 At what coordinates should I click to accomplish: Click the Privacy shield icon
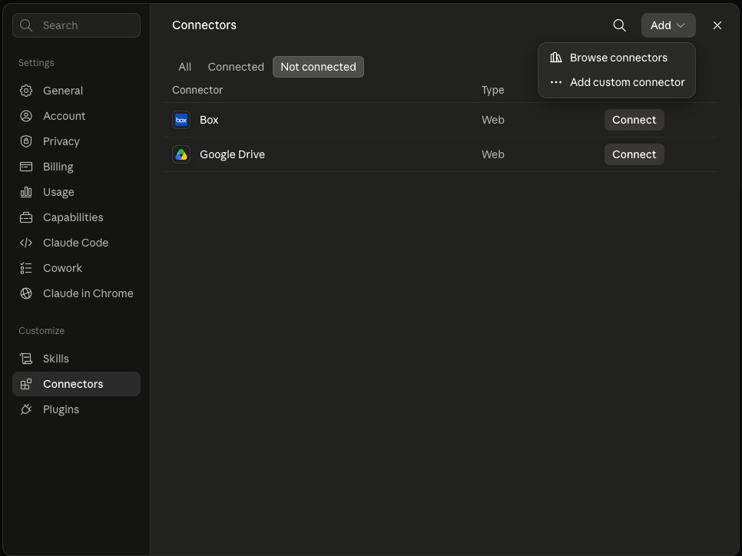pyautogui.click(x=26, y=141)
